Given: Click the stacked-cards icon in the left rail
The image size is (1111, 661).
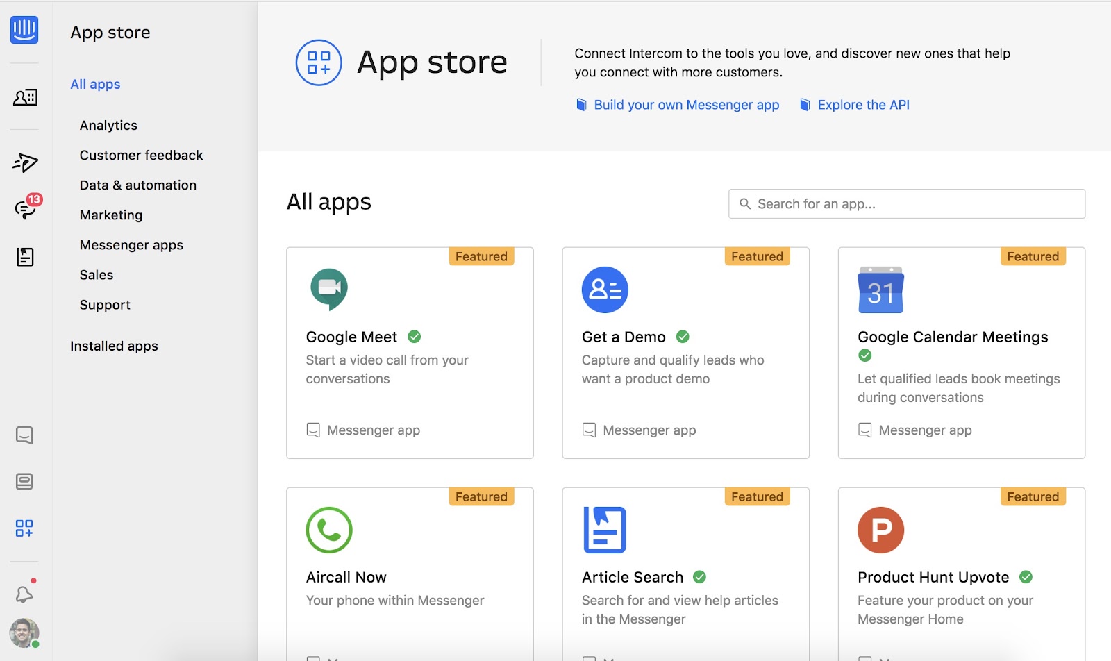Looking at the screenshot, I should point(24,481).
